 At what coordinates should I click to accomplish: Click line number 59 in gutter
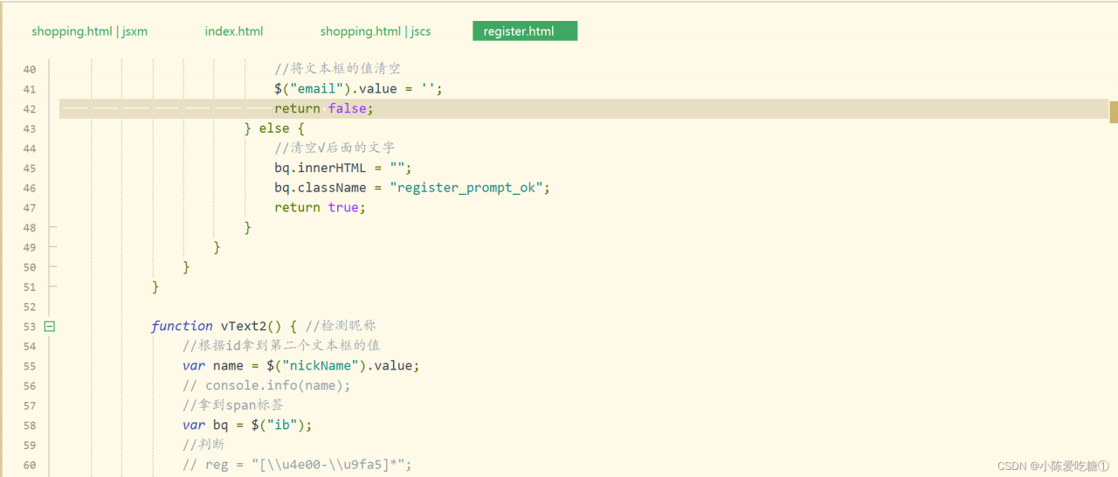point(30,446)
